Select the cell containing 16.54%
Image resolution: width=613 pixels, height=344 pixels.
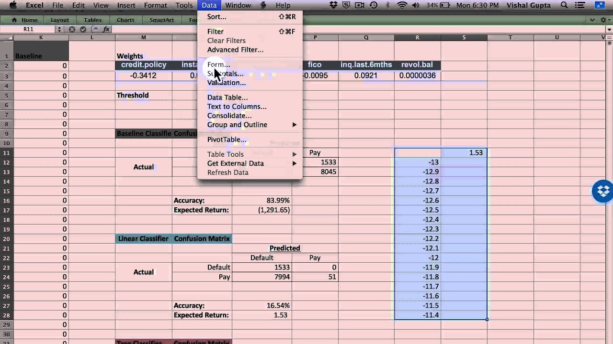point(262,305)
